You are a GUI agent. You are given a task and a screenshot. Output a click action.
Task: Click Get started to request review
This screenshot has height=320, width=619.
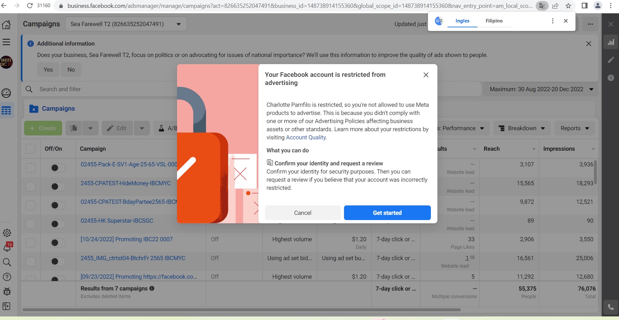tap(387, 213)
